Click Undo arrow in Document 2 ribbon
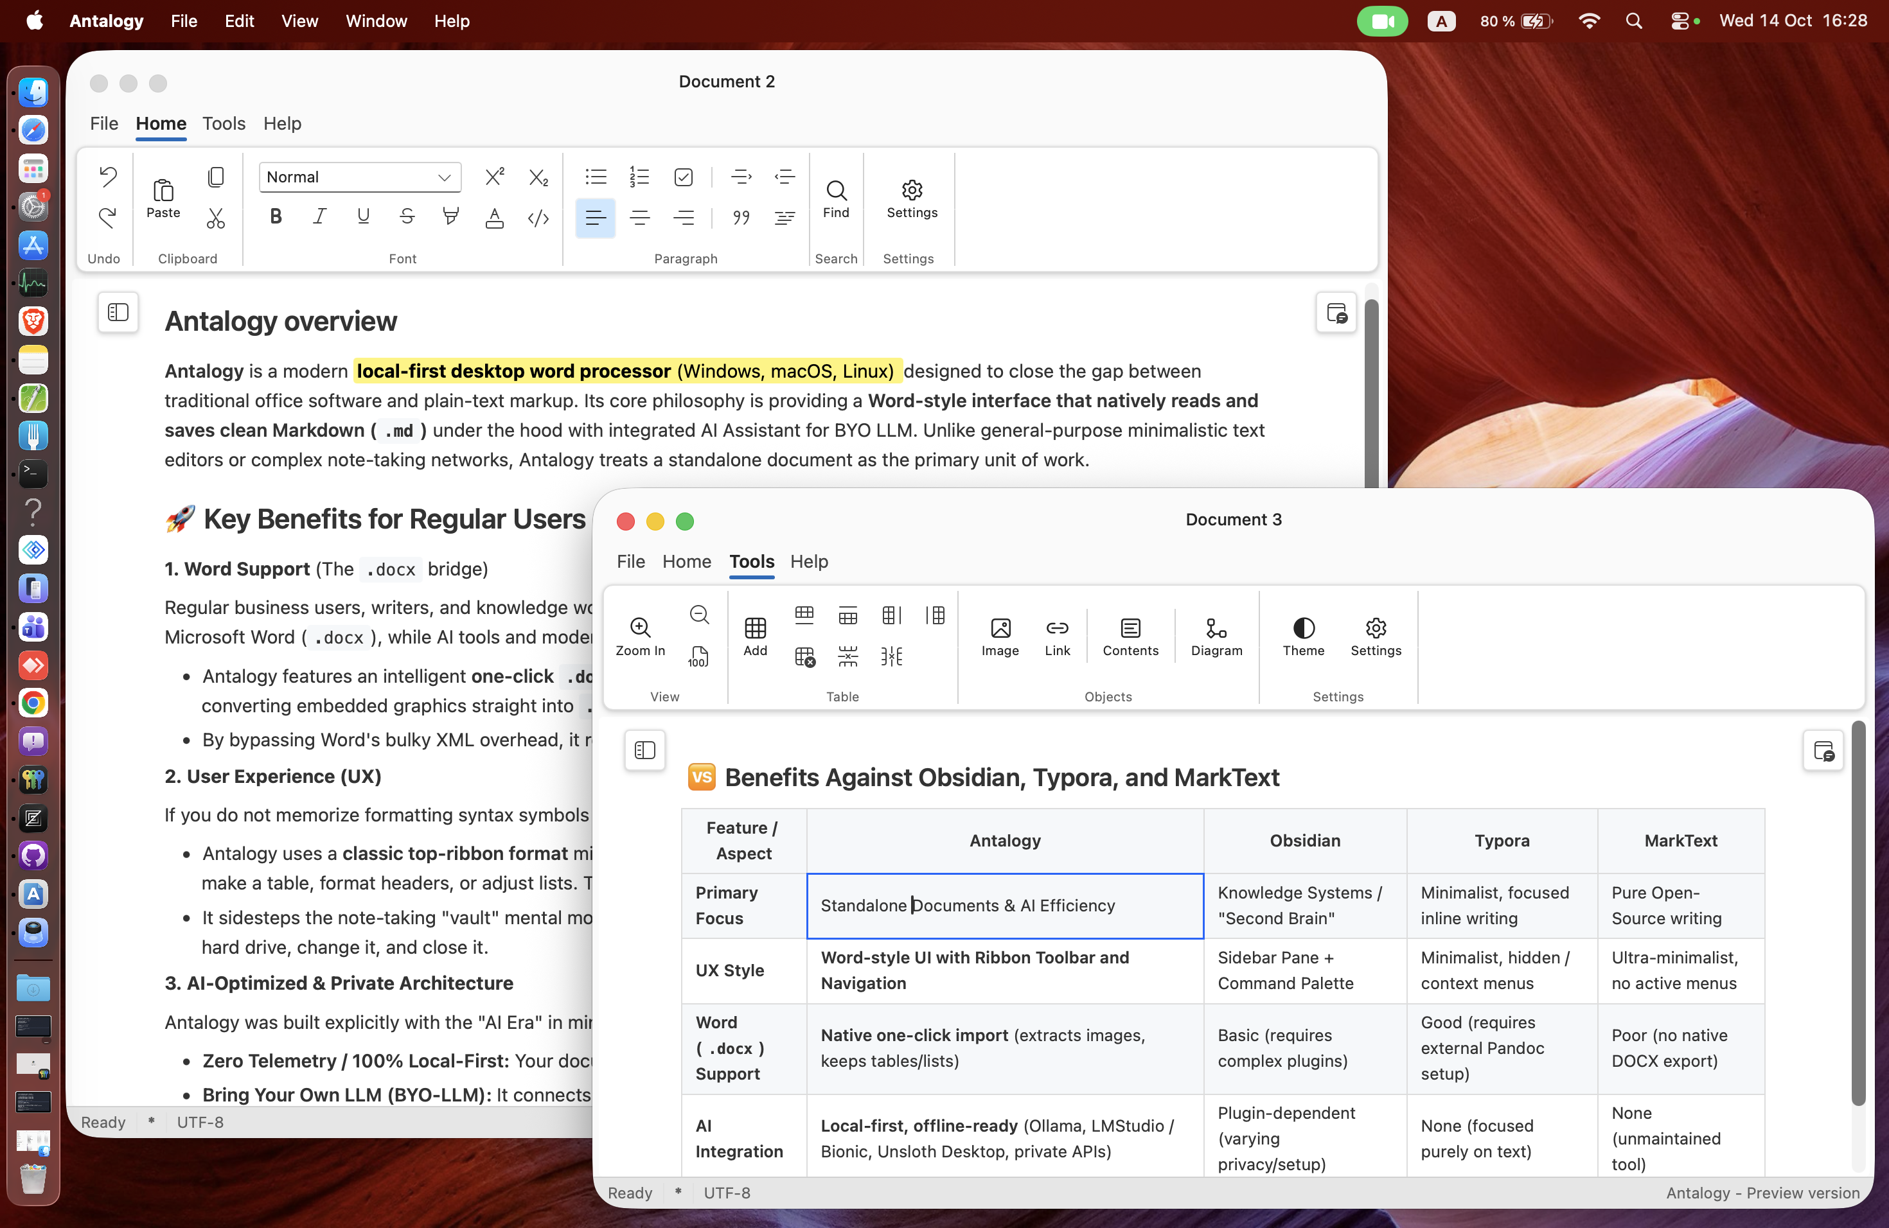1889x1228 pixels. click(x=108, y=176)
